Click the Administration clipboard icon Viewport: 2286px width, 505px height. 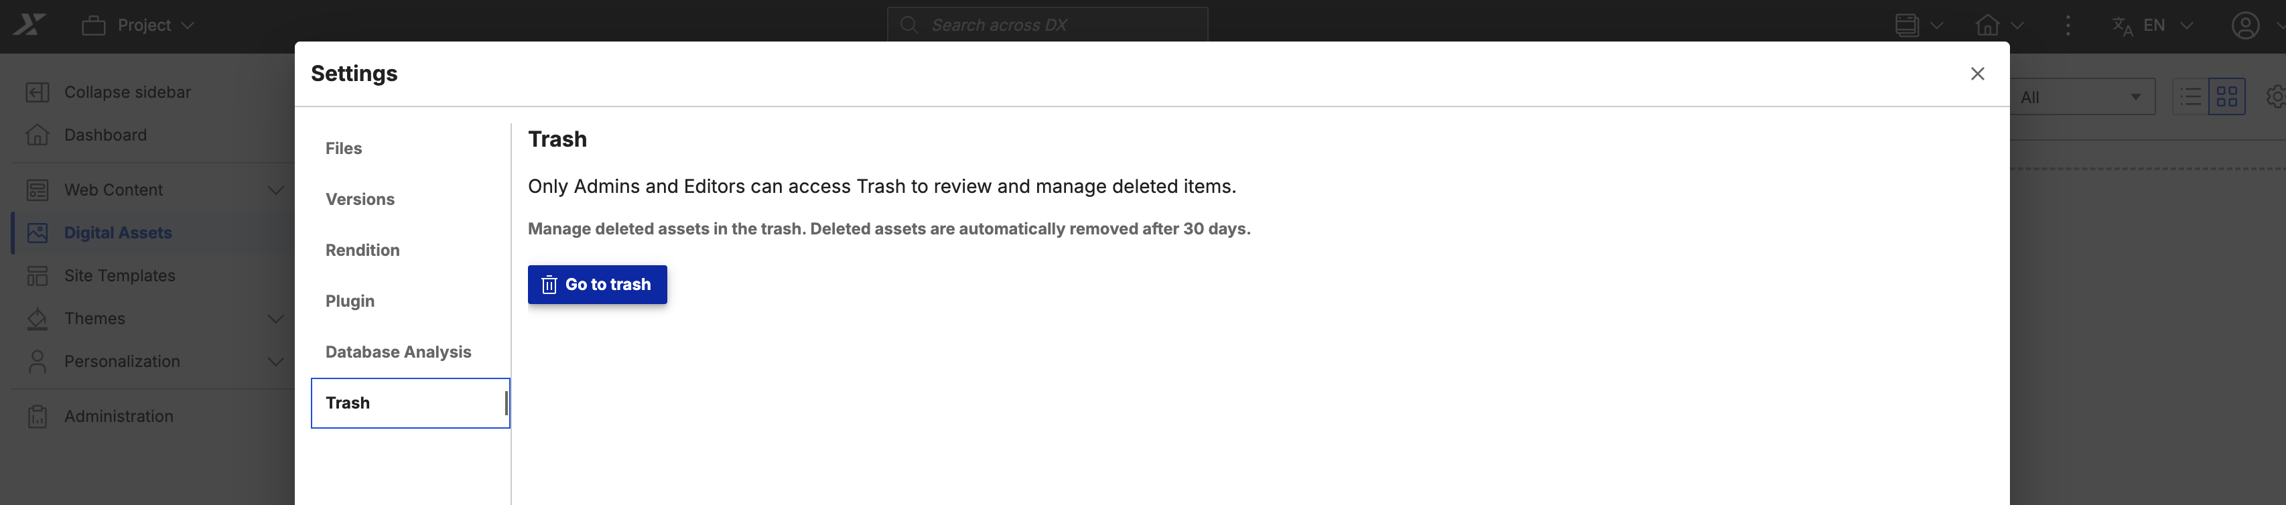(38, 416)
